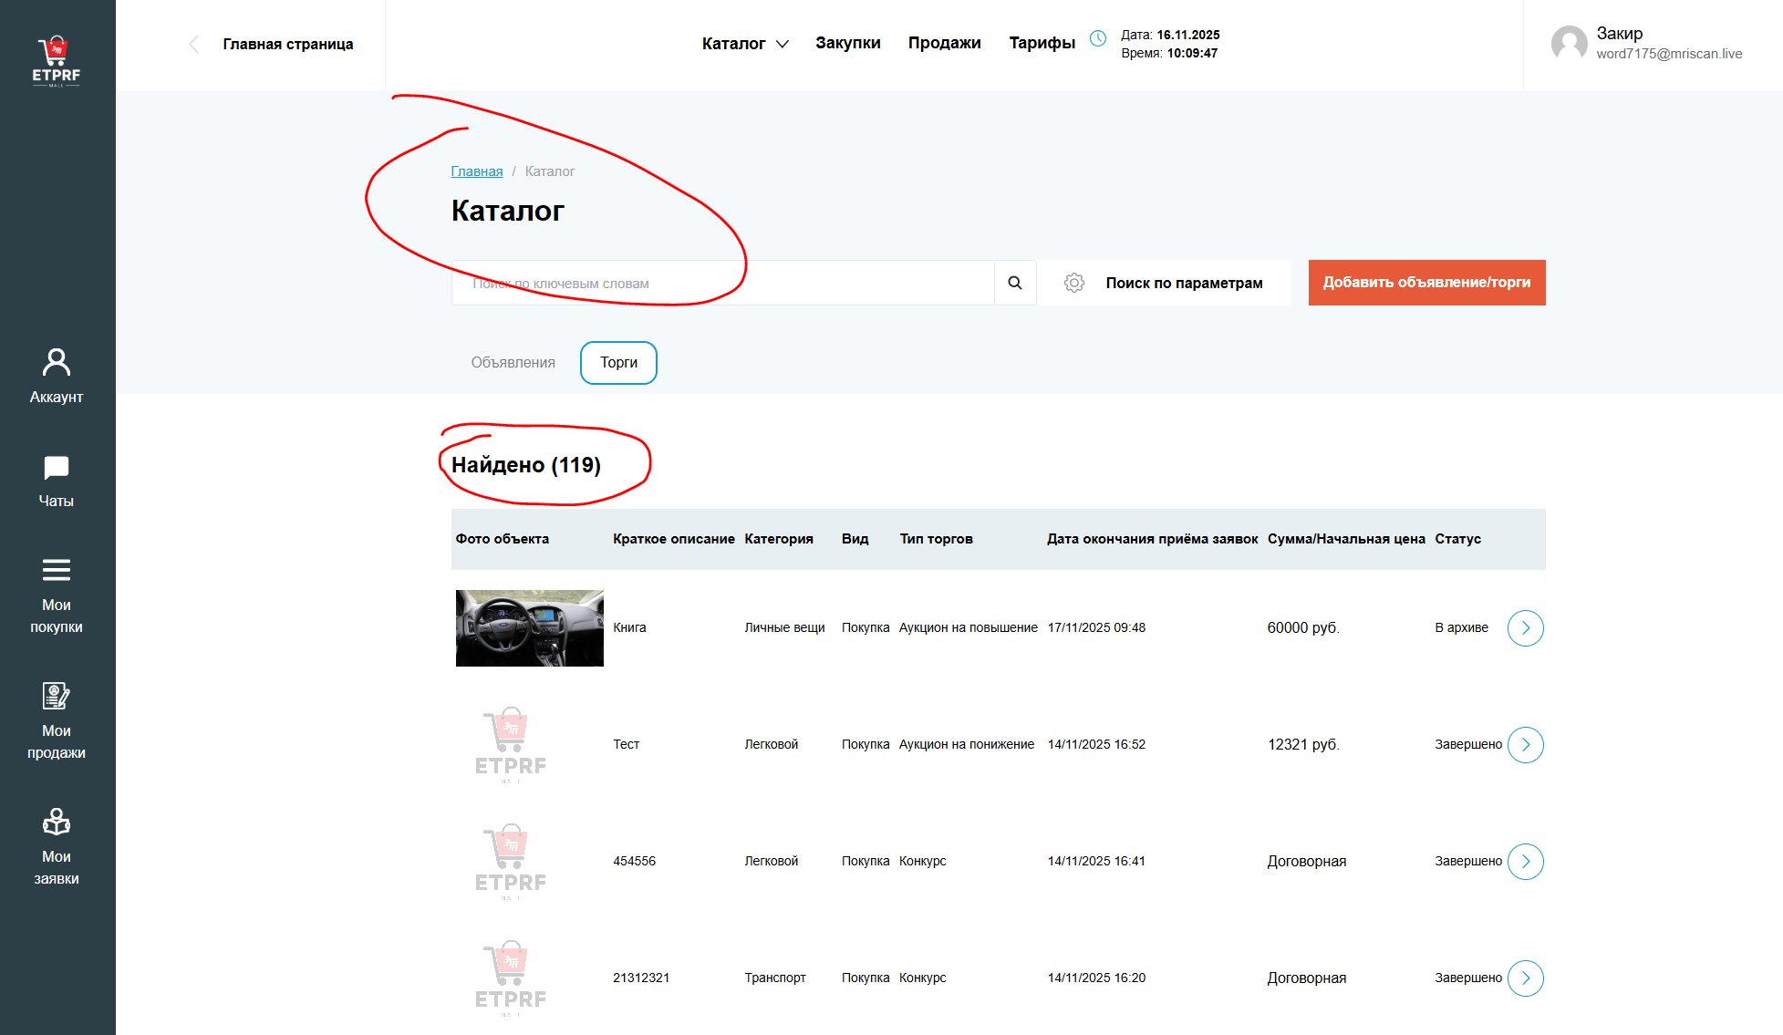Click the clock icon near date
This screenshot has height=1035, width=1783.
click(1098, 38)
